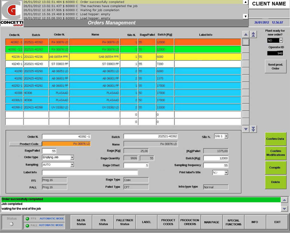Click the down arrow of the bottom message list
Viewport: 290px width, 233px height.
click(x=284, y=209)
